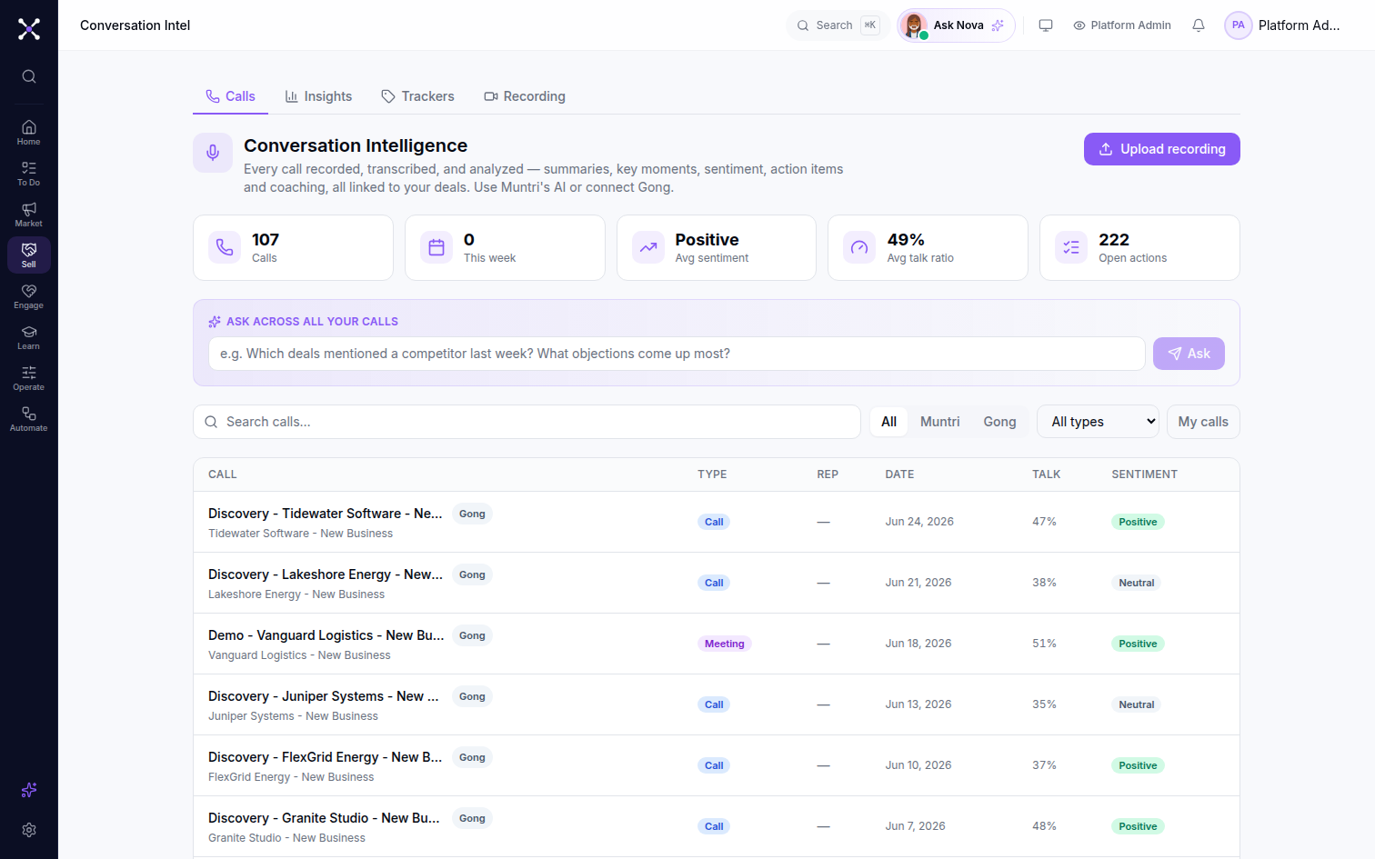This screenshot has width=1375, height=859.
Task: Toggle the My calls filter
Action: click(1203, 422)
